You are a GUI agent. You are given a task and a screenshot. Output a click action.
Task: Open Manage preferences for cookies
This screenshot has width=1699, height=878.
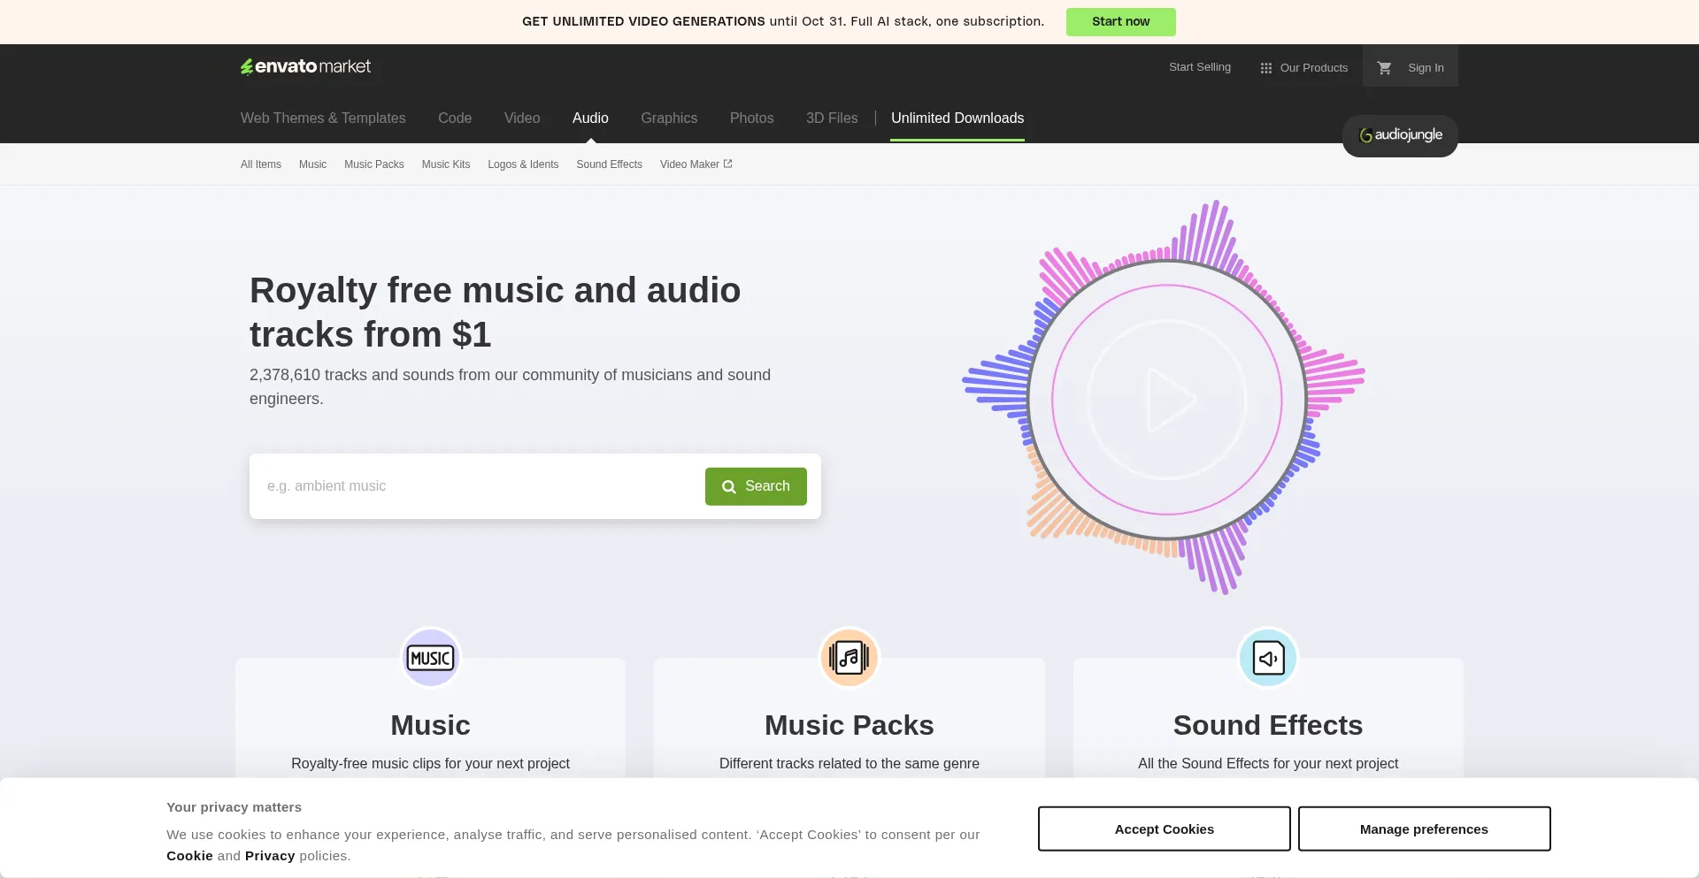[x=1424, y=828]
